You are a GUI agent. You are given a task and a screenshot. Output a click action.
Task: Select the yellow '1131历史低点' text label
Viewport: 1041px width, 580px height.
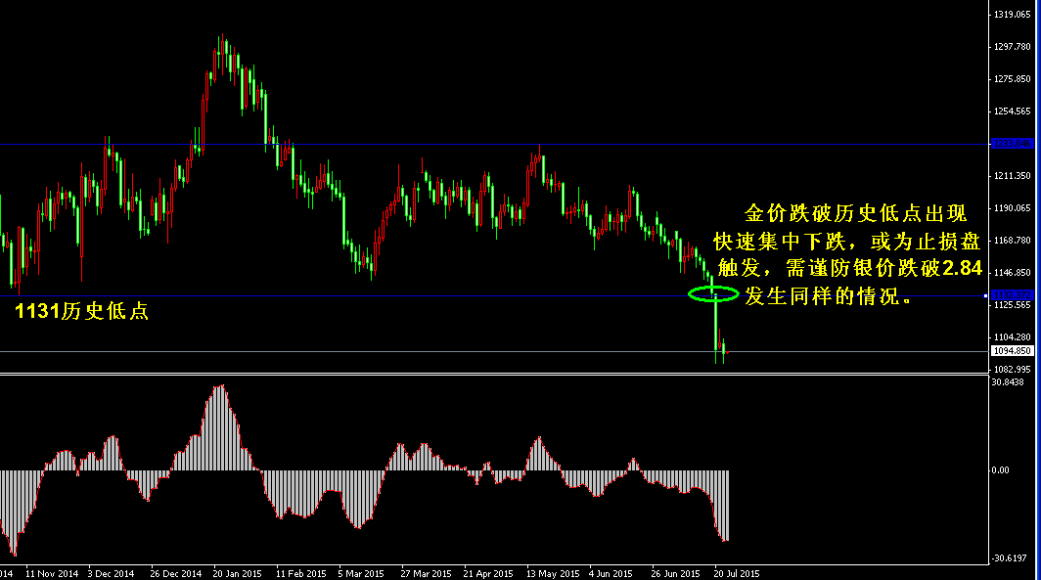81,313
